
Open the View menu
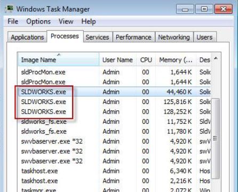pos(66,21)
